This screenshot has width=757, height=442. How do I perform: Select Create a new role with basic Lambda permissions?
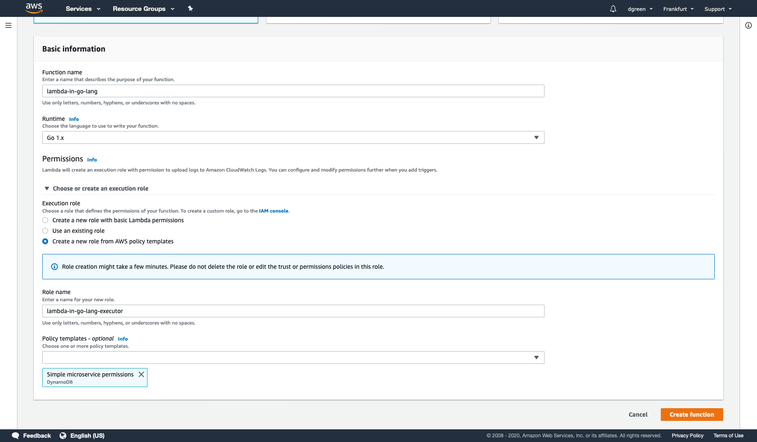tap(45, 220)
